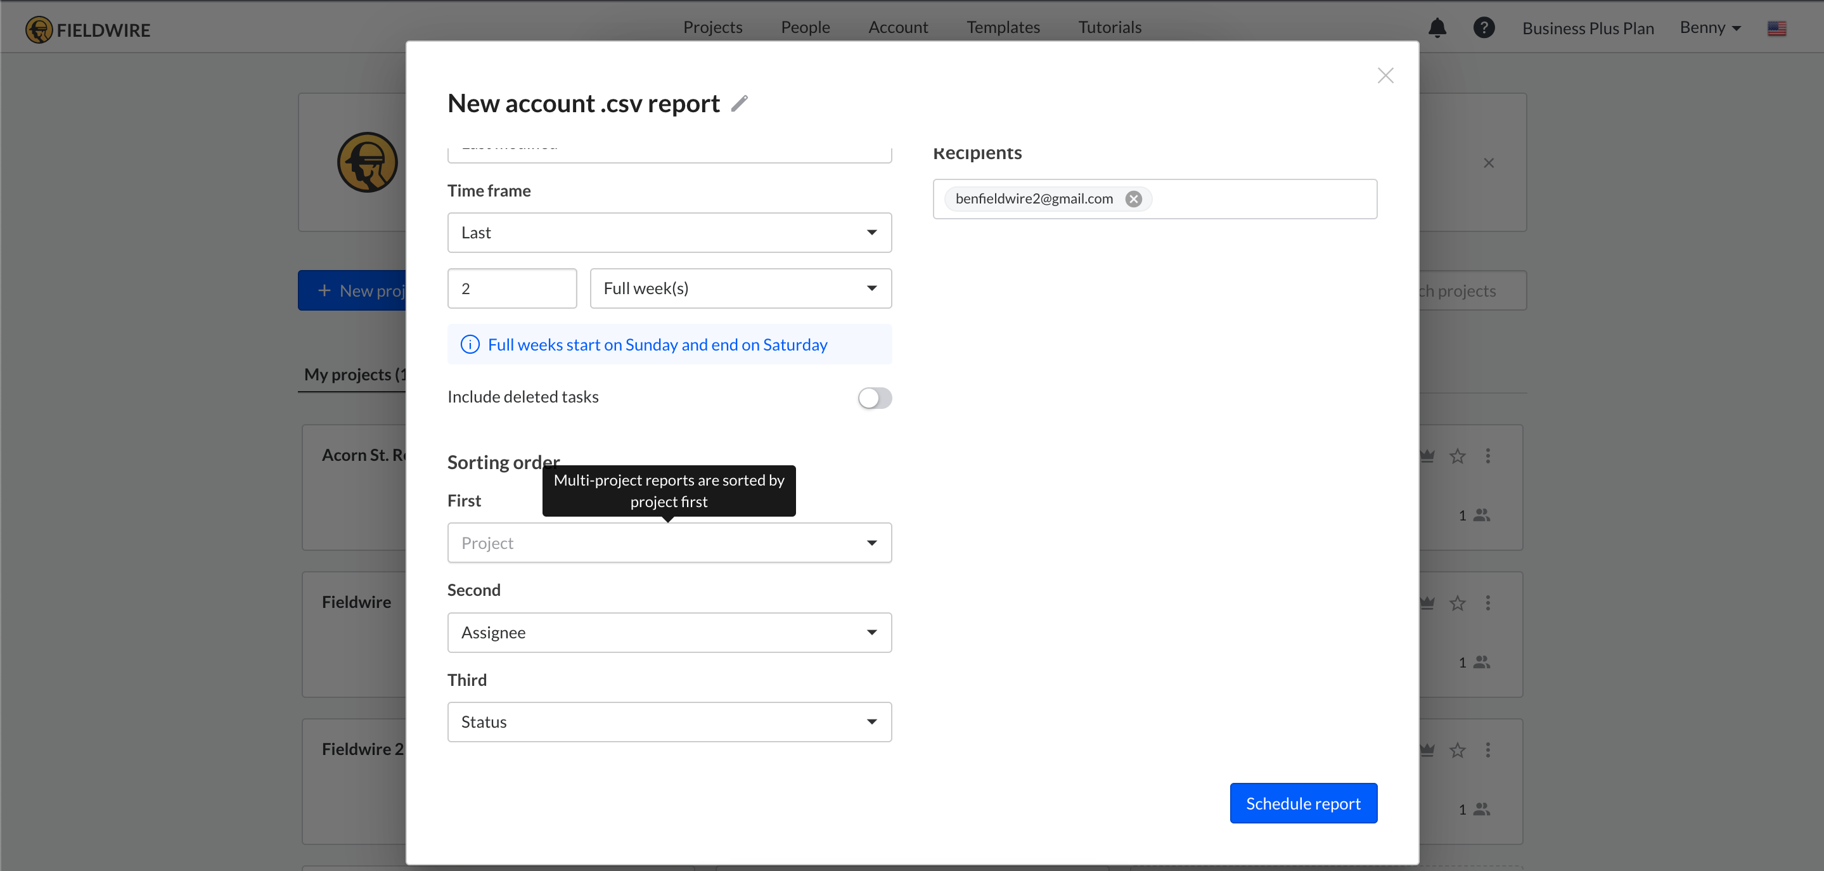
Task: Click crown icon on Acorn St. card
Action: (1427, 456)
